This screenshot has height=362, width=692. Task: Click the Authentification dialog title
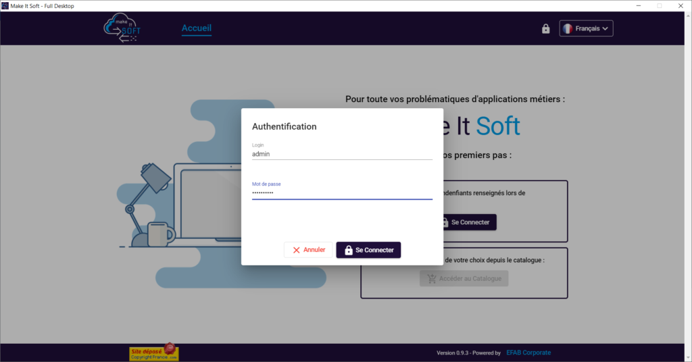[285, 126]
